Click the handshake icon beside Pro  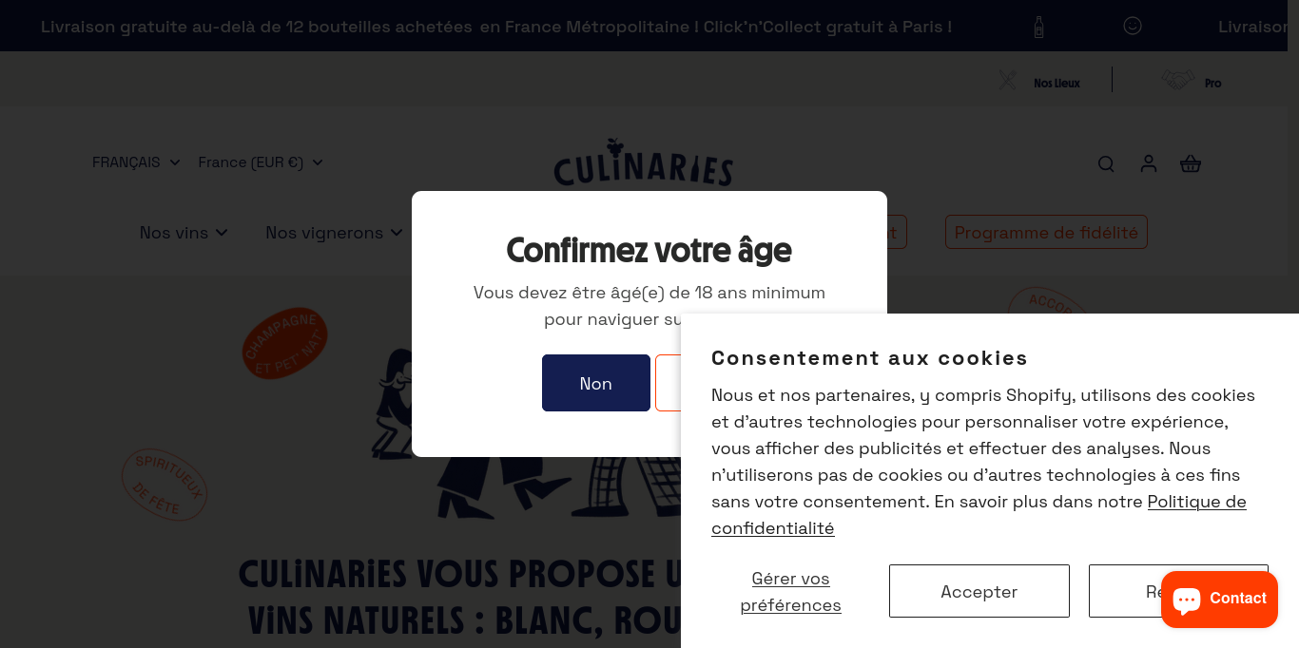1178,81
